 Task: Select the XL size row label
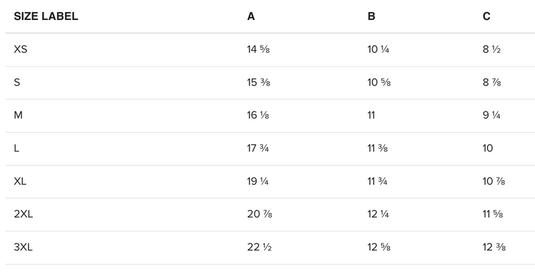(21, 182)
